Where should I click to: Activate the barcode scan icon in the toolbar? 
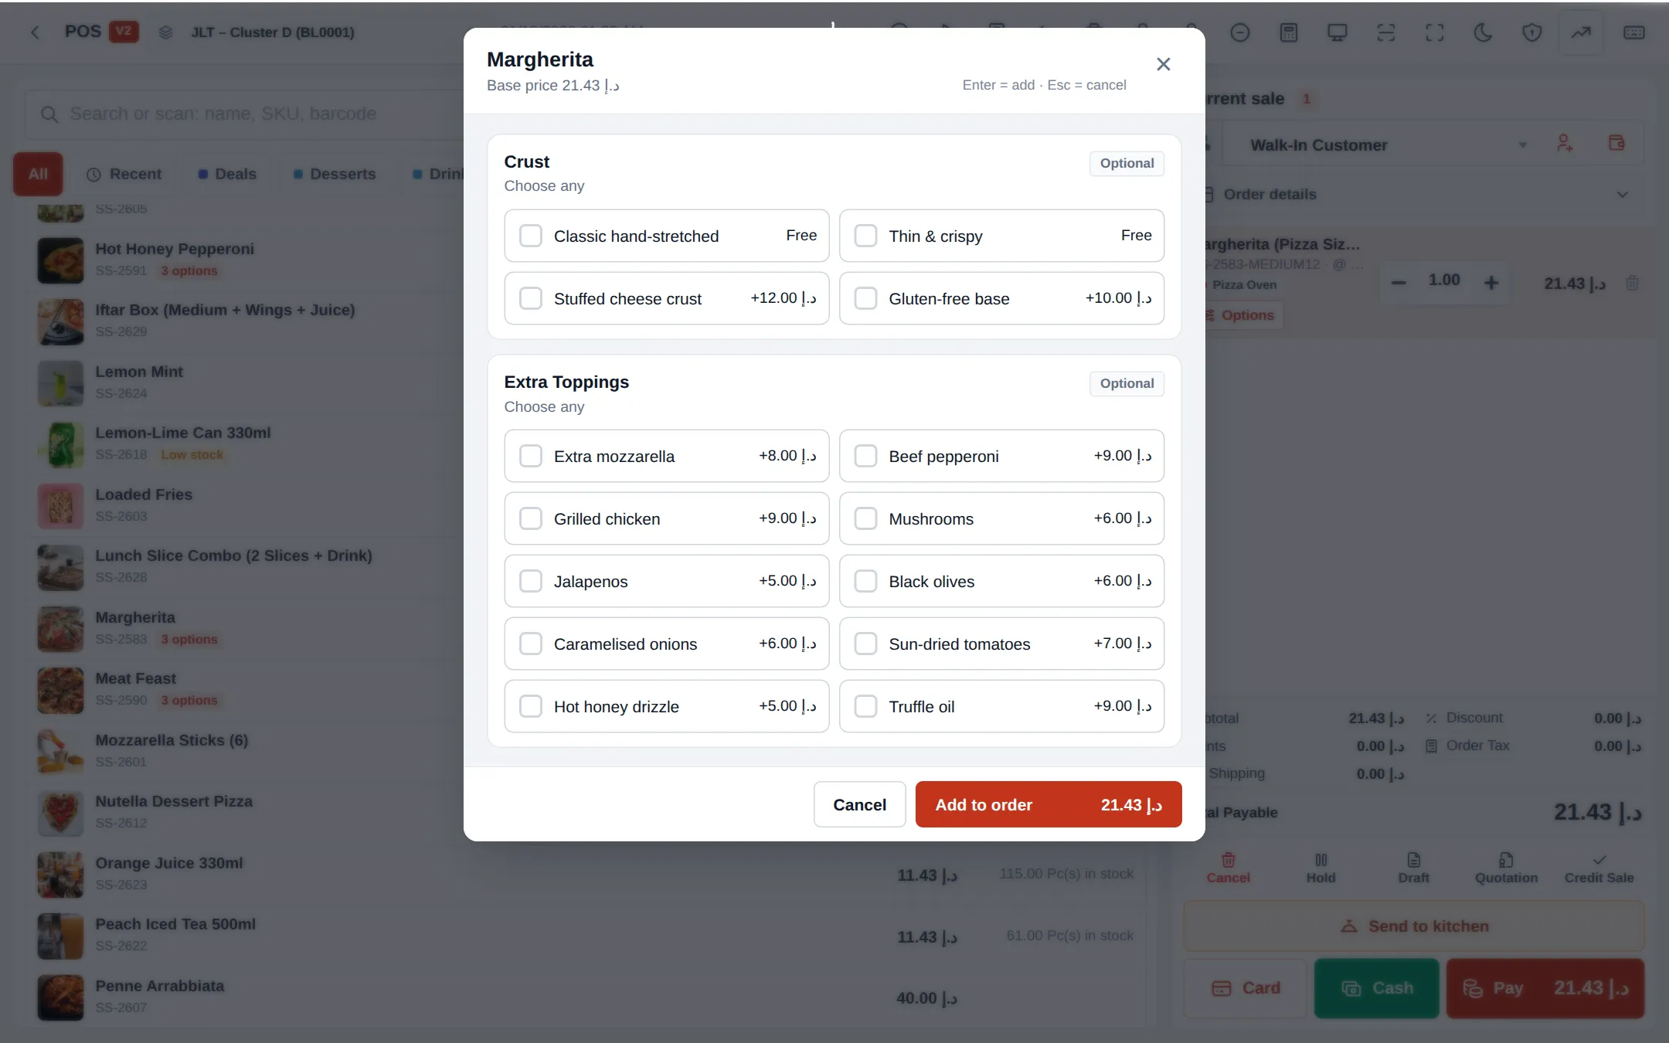coord(1385,32)
